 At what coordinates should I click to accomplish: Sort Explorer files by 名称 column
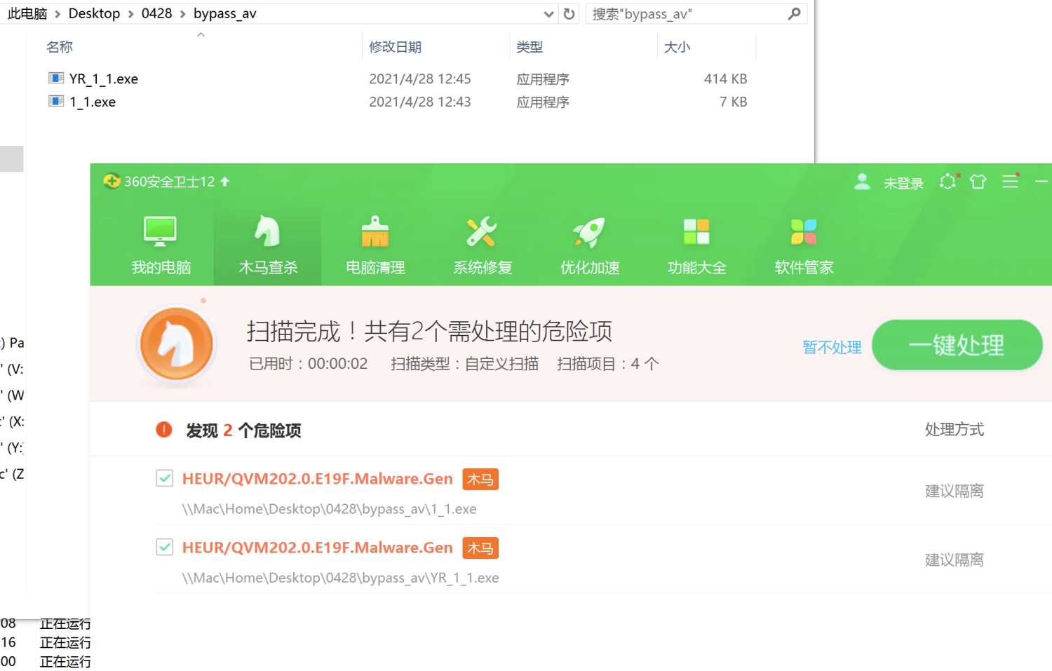click(60, 47)
